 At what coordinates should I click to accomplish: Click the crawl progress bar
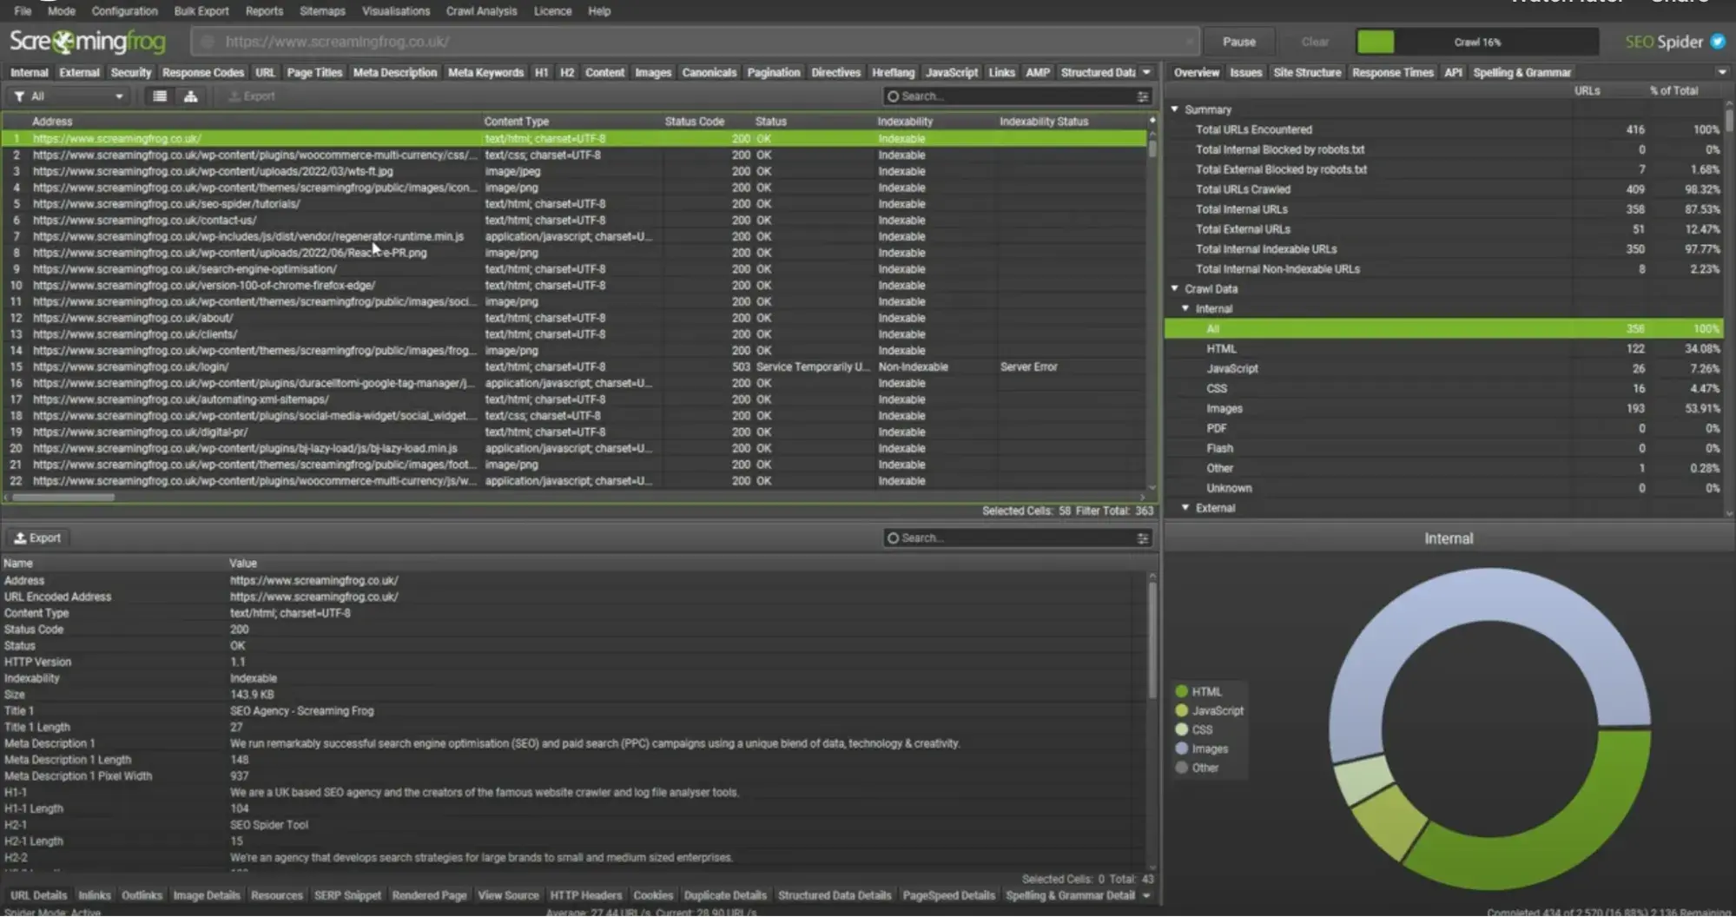click(x=1477, y=42)
